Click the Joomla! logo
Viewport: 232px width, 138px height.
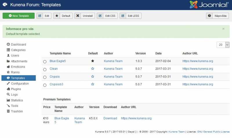(x=209, y=5)
